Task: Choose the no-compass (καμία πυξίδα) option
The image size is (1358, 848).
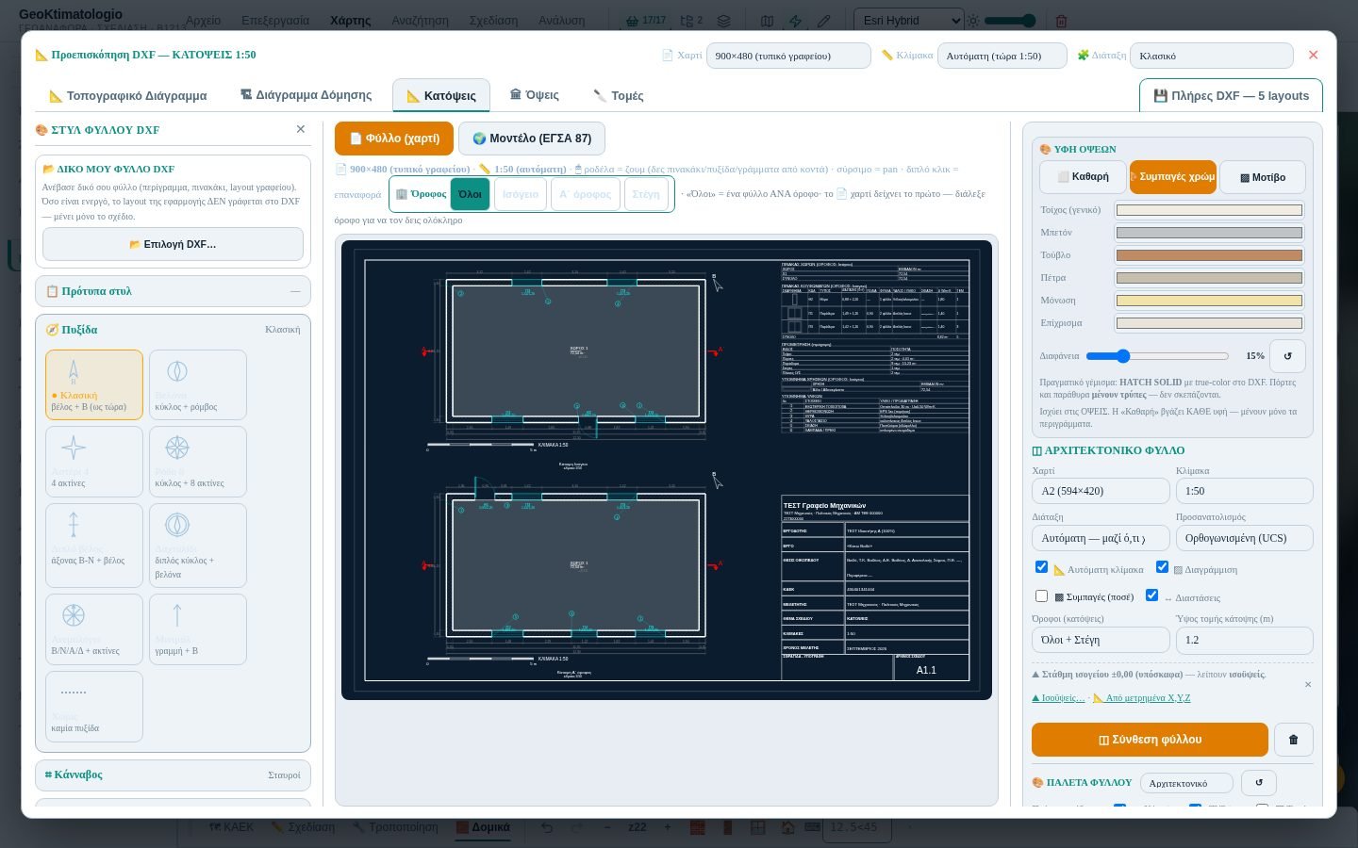Action: click(94, 707)
